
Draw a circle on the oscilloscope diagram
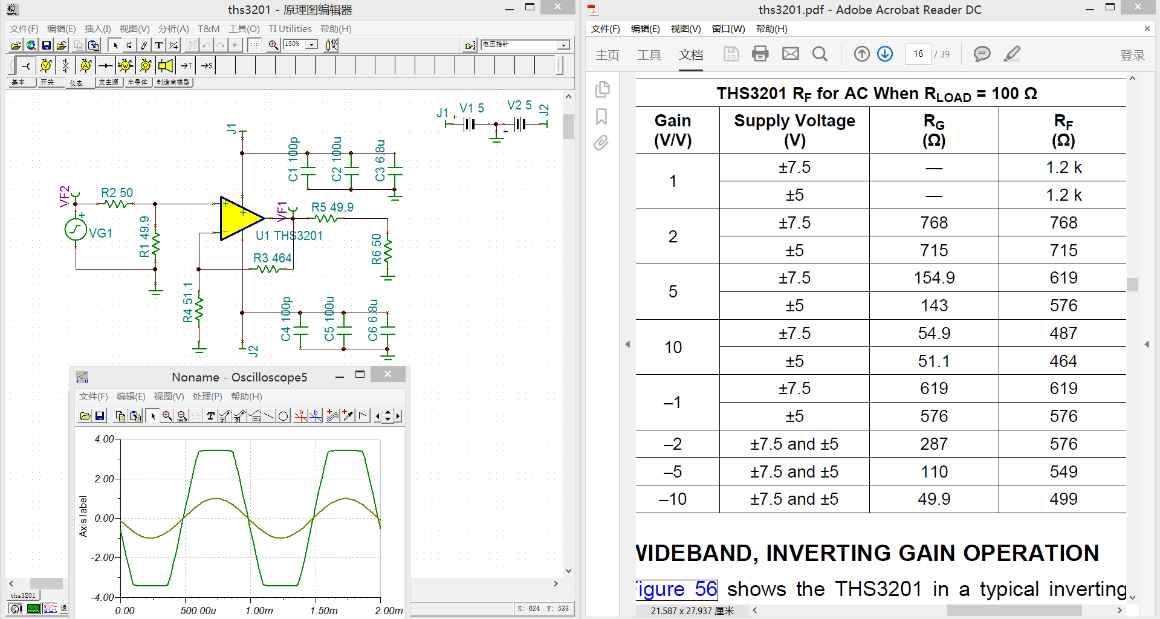[284, 416]
